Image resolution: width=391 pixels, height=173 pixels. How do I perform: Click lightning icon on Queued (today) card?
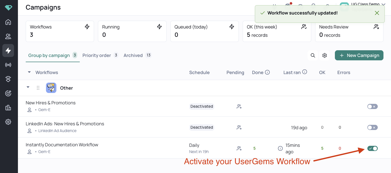[x=232, y=27]
